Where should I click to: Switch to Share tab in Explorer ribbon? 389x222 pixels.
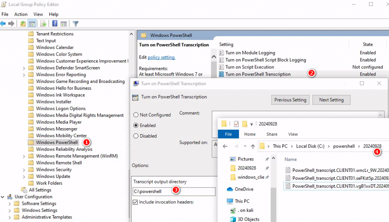coord(272,134)
